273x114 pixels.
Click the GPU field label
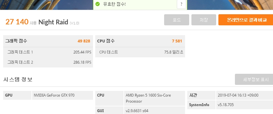pyautogui.click(x=9, y=95)
